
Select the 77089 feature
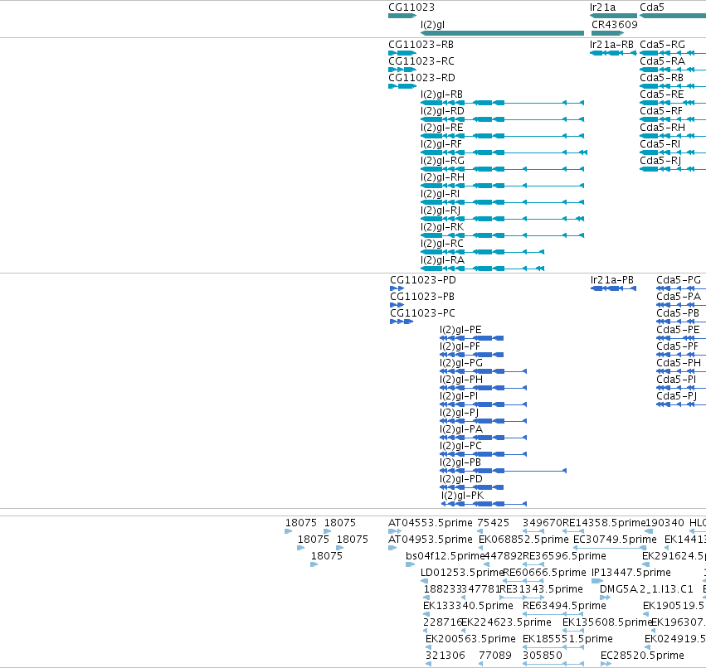[494, 656]
